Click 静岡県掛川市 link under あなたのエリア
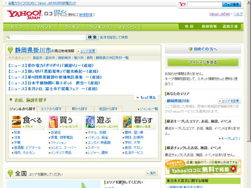 pos(178,101)
